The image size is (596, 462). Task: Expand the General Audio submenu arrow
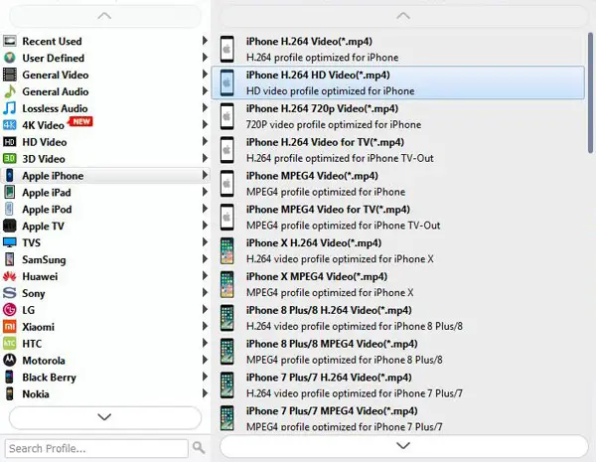(x=205, y=90)
